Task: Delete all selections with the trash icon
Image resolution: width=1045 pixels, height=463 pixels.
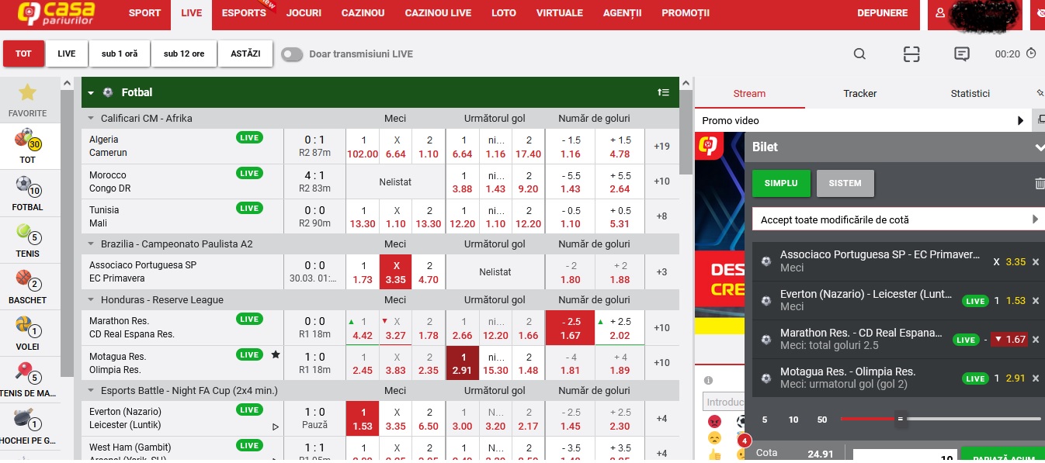Action: click(x=1040, y=184)
